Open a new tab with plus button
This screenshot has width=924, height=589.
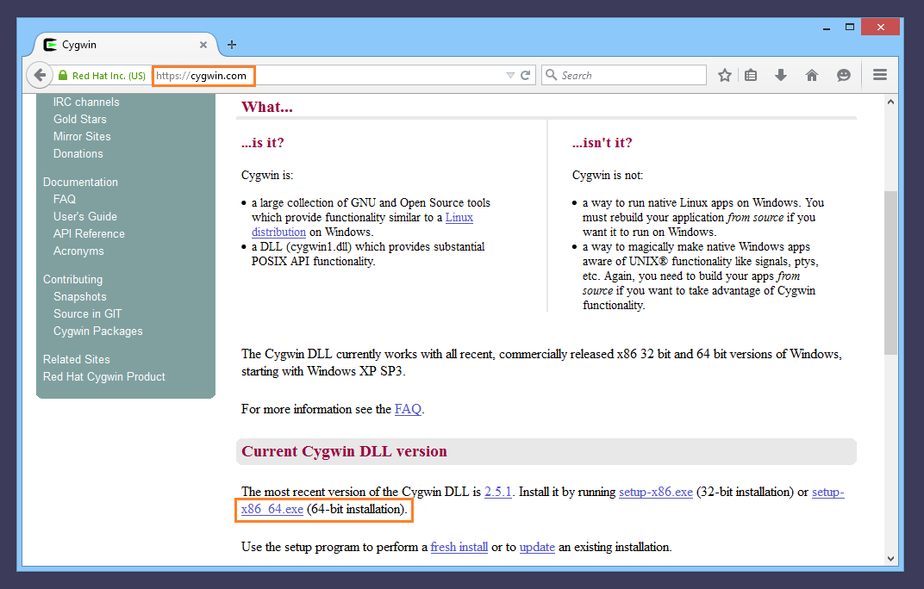pos(232,45)
